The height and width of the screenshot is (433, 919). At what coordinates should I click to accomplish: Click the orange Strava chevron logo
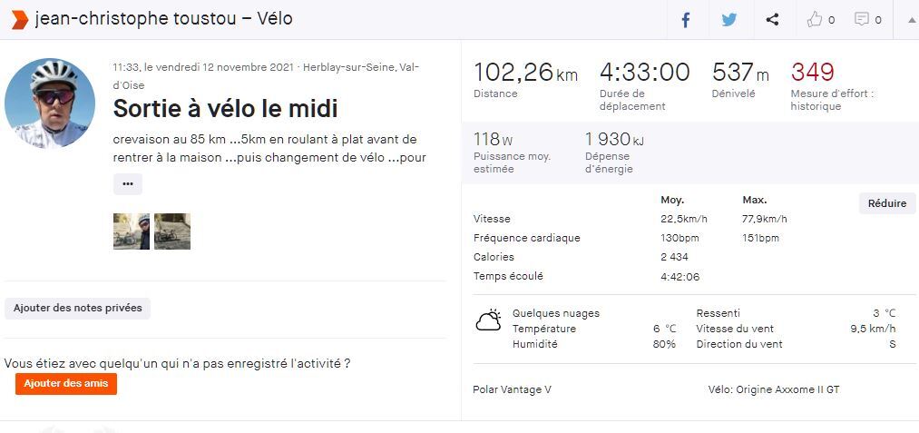pos(20,19)
